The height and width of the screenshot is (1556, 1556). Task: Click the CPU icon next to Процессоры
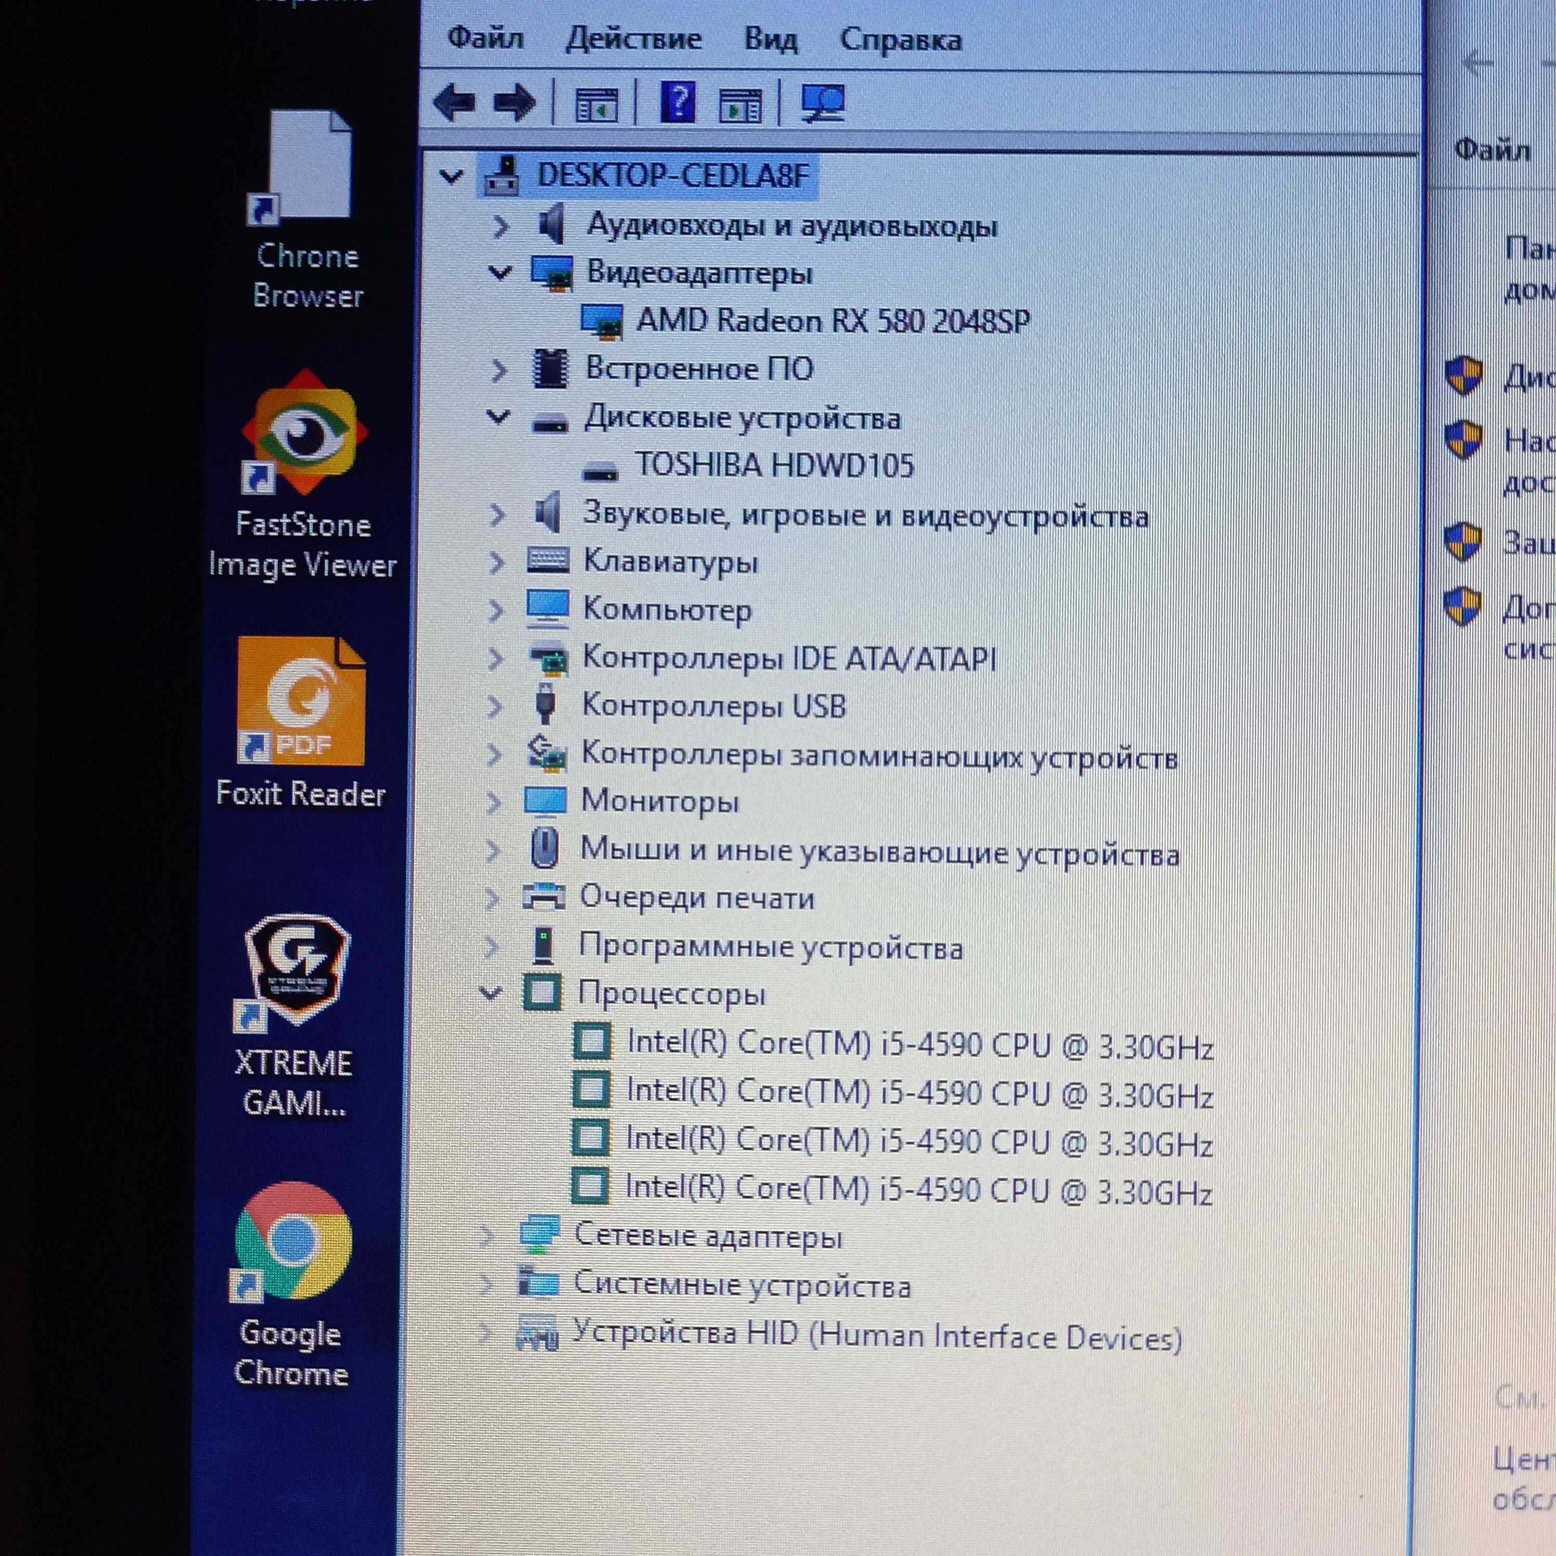542,992
